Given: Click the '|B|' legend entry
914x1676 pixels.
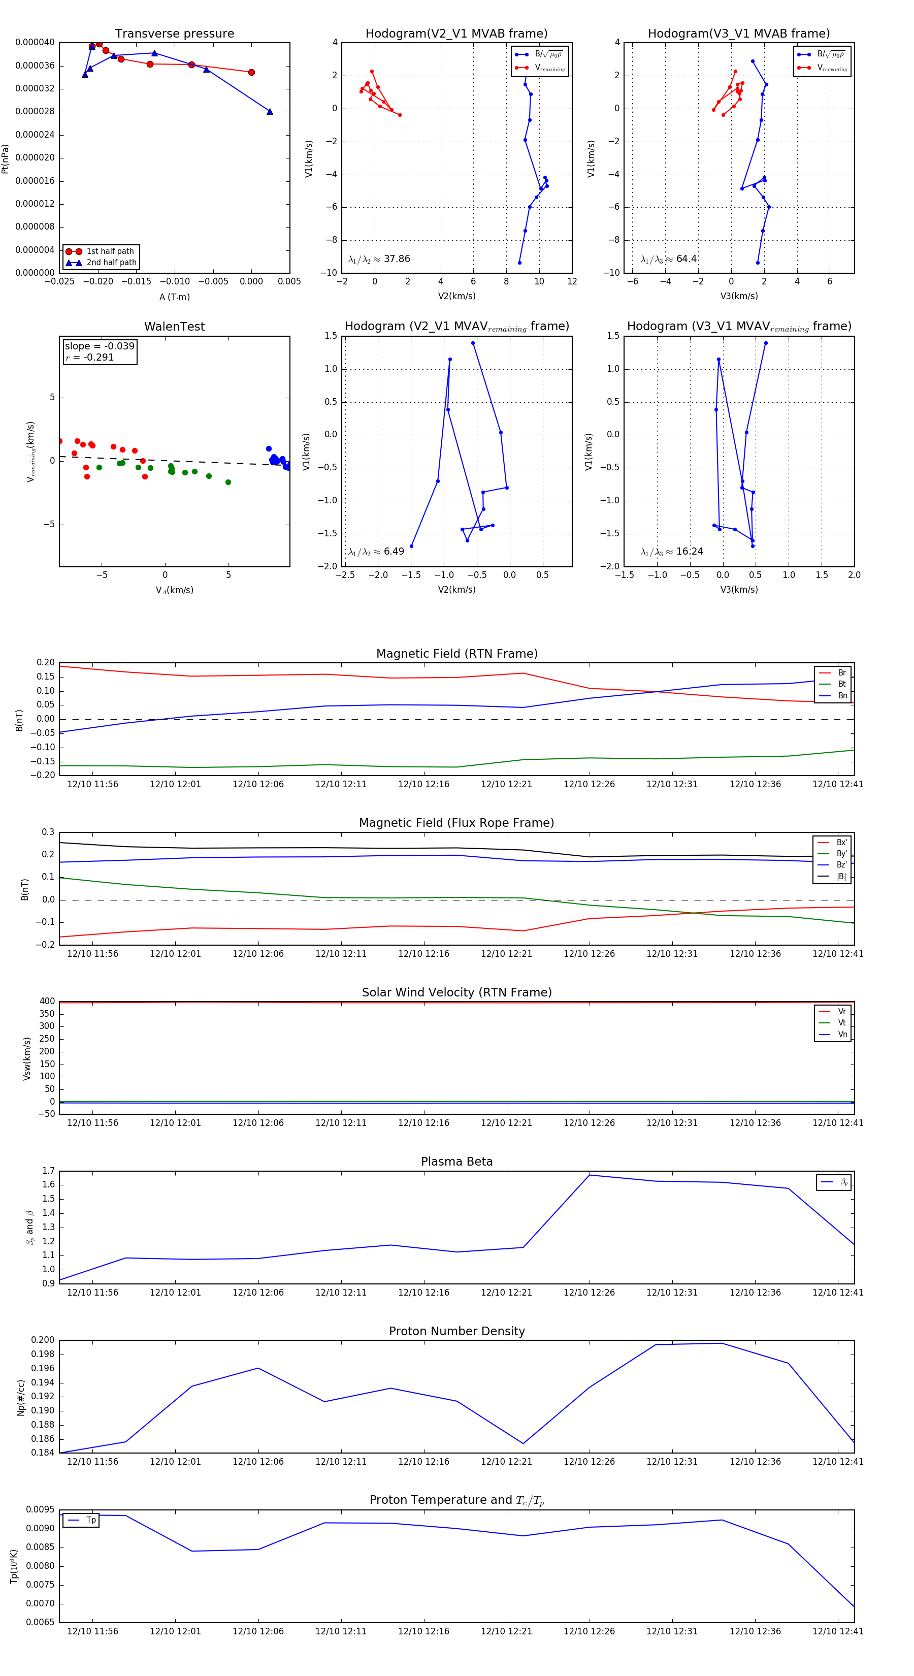Looking at the screenshot, I should click(832, 877).
